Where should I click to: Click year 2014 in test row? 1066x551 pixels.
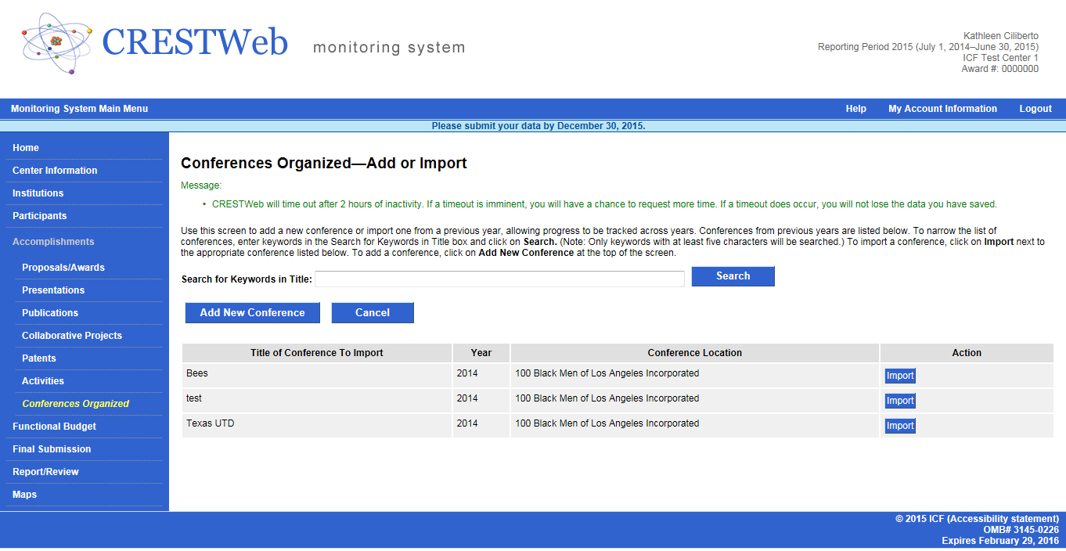coord(467,398)
